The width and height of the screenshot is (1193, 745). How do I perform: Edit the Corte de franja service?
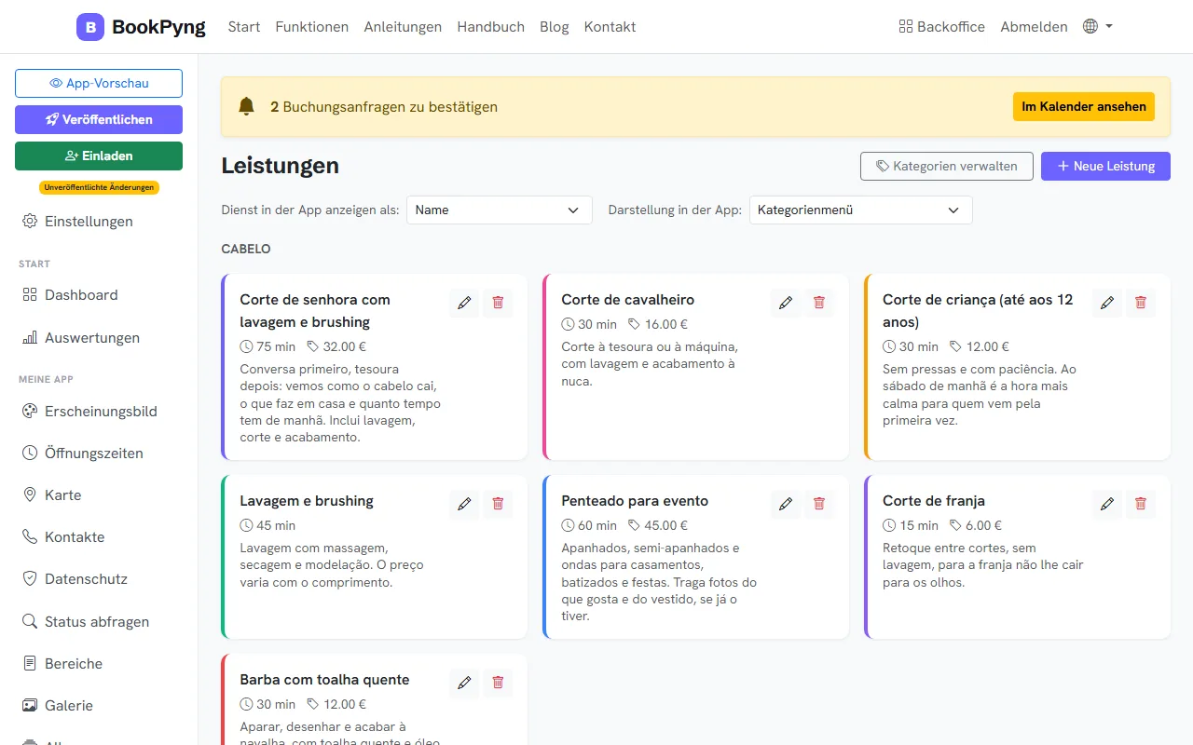(1107, 504)
